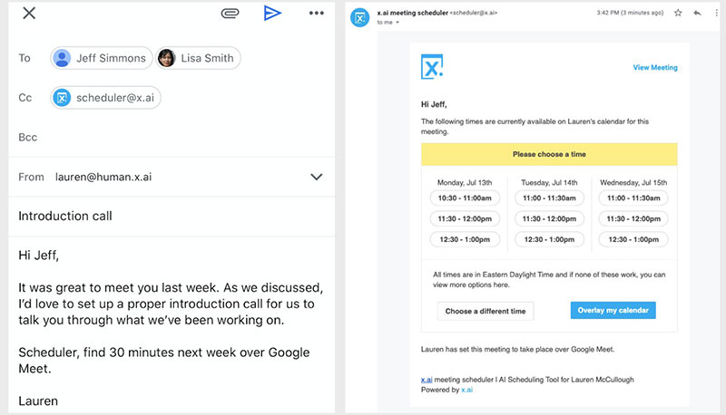Image resolution: width=726 pixels, height=415 pixels.
Task: Choose Monday 10:30 - 11:00am slot
Action: (465, 198)
